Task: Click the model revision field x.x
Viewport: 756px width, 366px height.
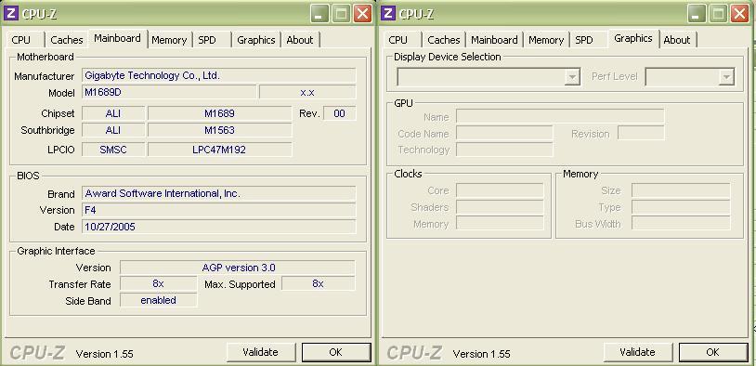Action: point(307,92)
